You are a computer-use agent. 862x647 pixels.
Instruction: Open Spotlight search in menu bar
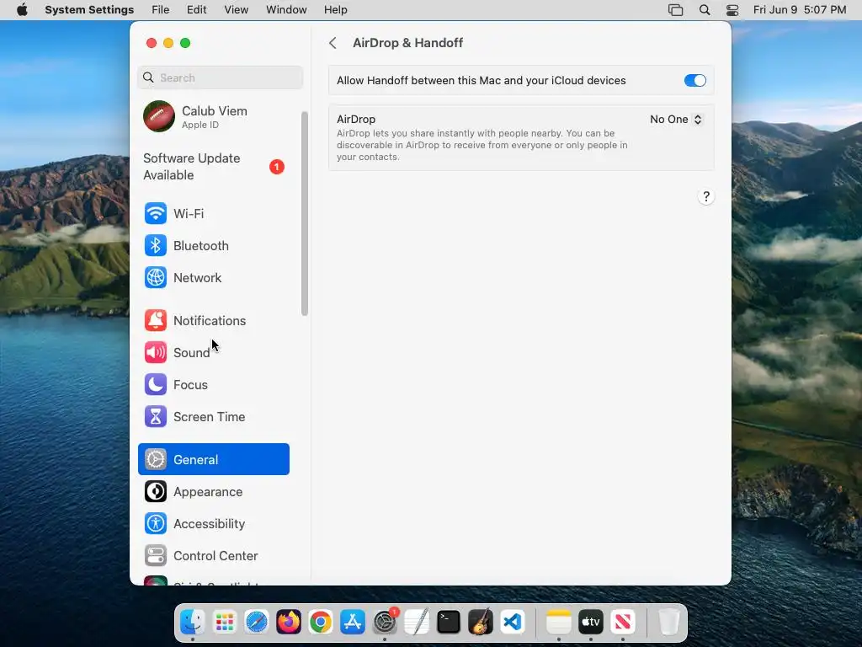(x=705, y=10)
